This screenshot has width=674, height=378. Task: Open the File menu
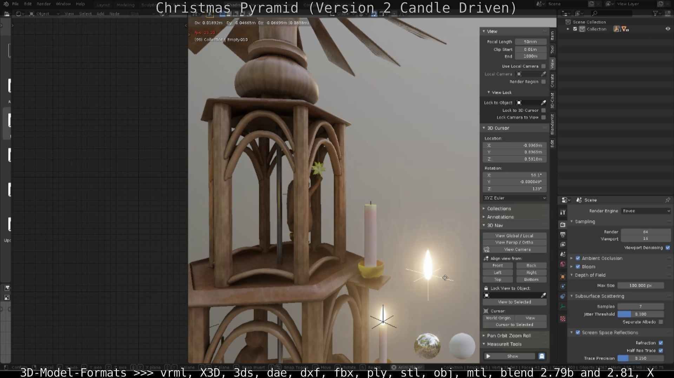[15, 4]
